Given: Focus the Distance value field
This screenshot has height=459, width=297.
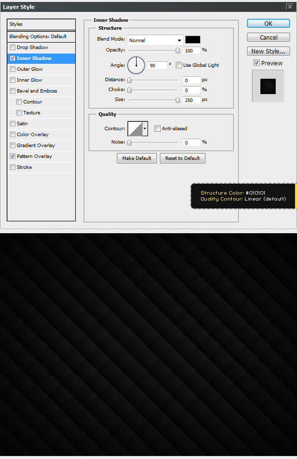Looking at the screenshot, I should 192,80.
